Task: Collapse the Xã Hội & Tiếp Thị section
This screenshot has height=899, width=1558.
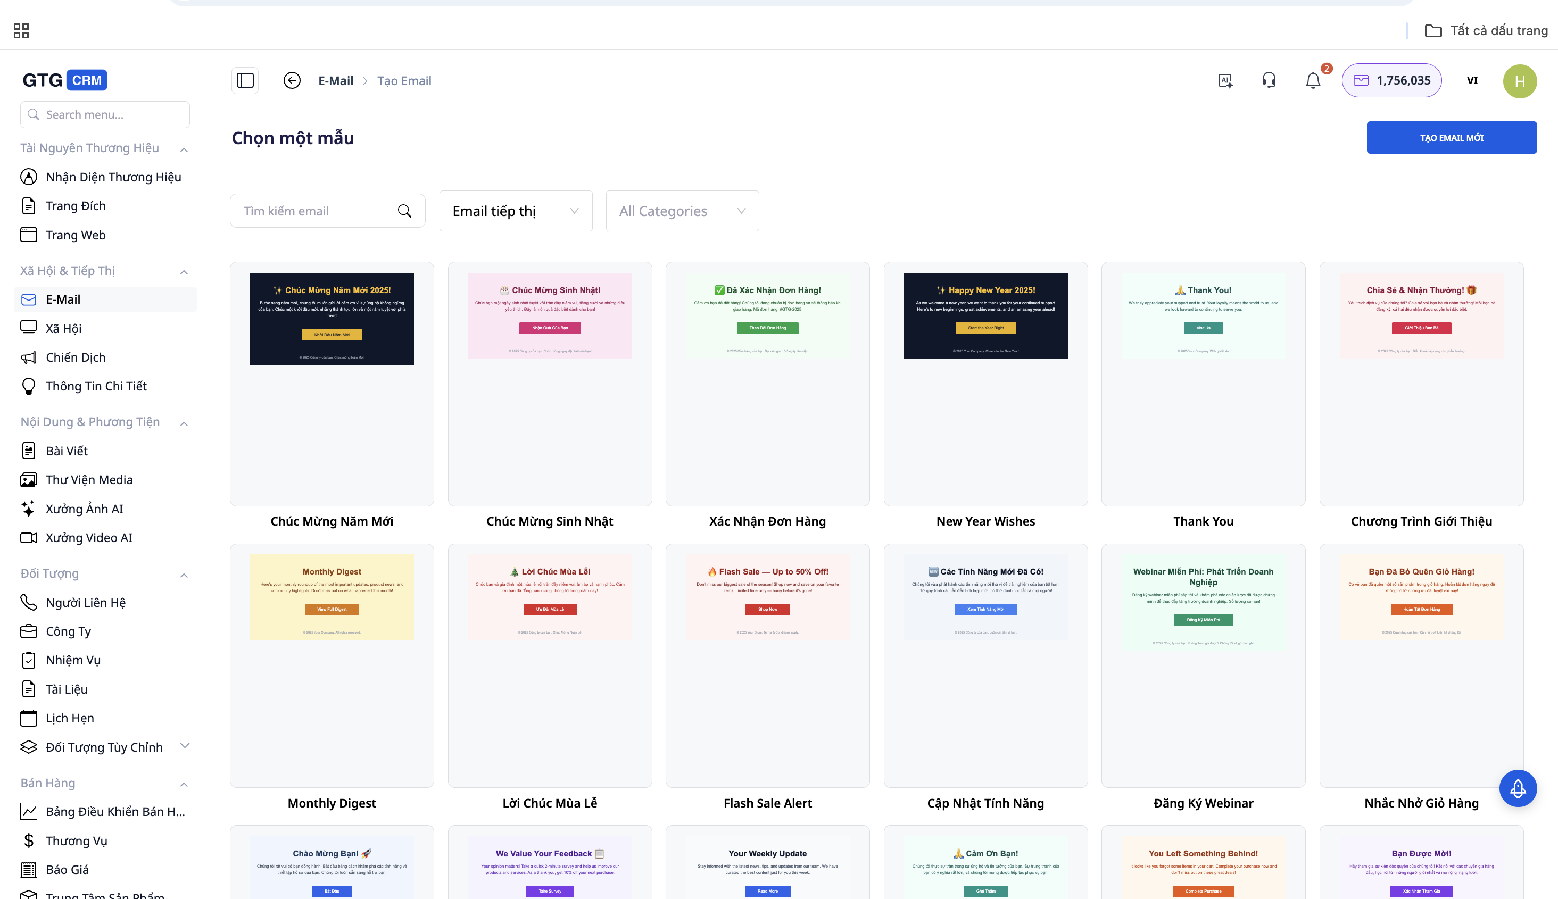Action: click(x=184, y=272)
